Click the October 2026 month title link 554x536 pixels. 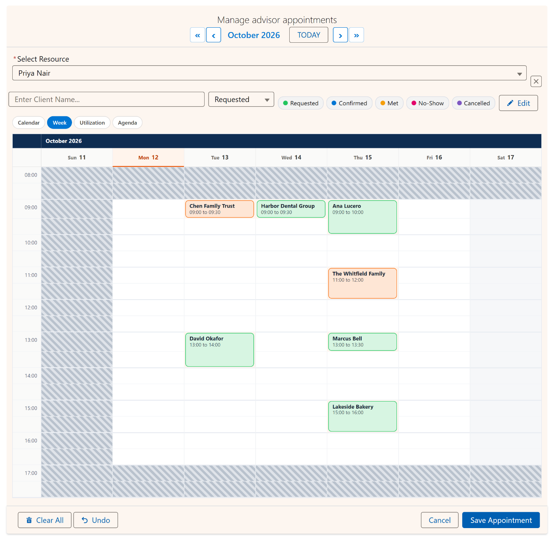coord(254,35)
